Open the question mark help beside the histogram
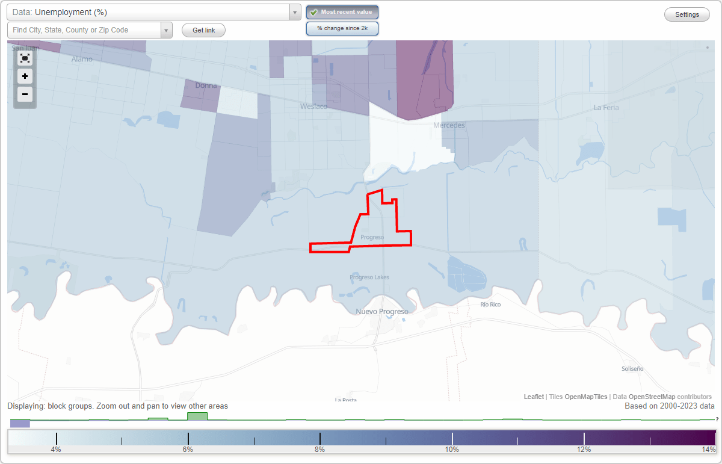722x464 pixels. pyautogui.click(x=717, y=419)
